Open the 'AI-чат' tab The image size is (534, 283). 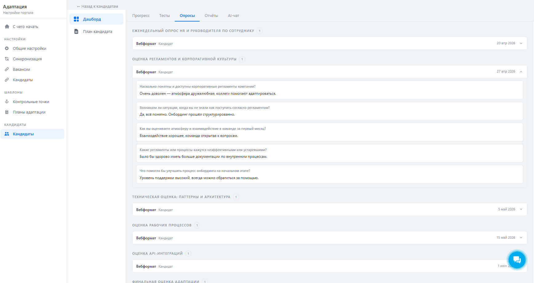(x=233, y=16)
